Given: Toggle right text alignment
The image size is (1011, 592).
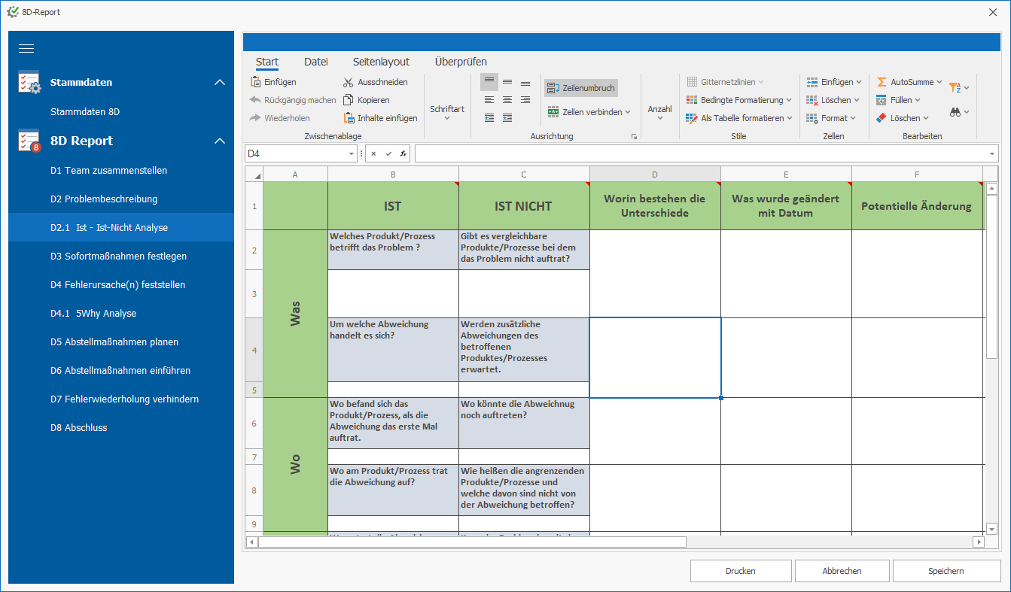Looking at the screenshot, I should click(525, 100).
